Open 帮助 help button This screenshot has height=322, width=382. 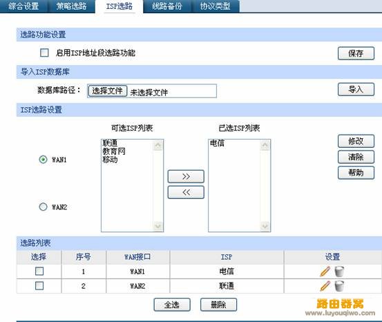(356, 173)
